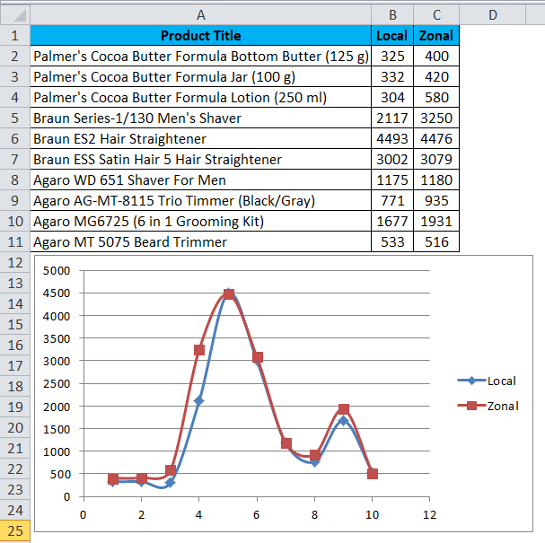Click Zonal value 3079

[x=436, y=160]
